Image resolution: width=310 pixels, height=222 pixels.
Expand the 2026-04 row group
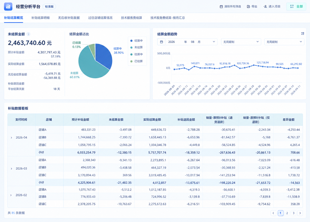[x=11, y=137]
